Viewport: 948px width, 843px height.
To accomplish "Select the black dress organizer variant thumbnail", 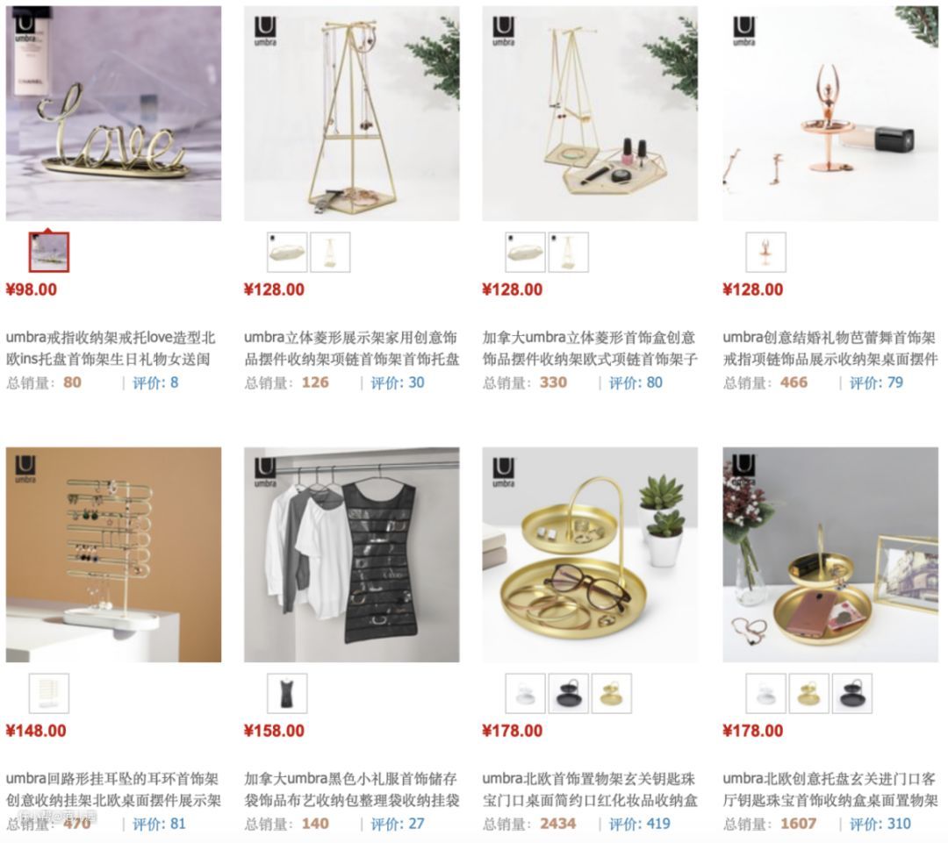I will [x=287, y=693].
